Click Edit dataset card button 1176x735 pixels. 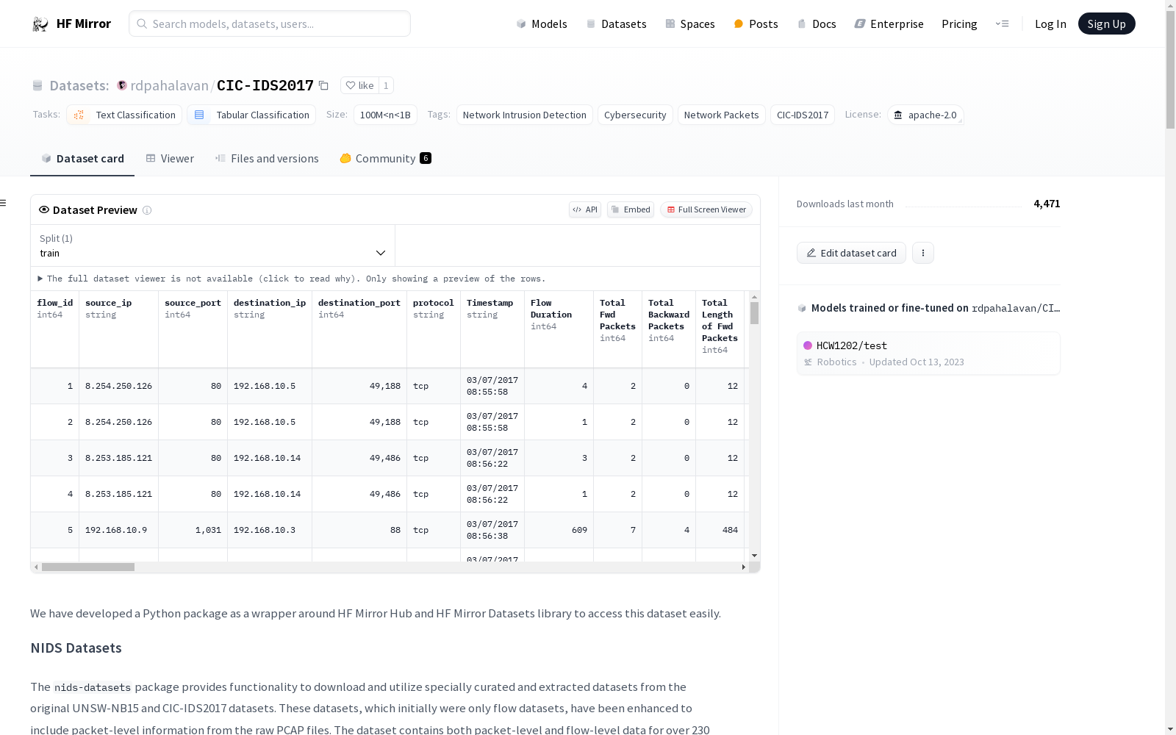coord(851,253)
